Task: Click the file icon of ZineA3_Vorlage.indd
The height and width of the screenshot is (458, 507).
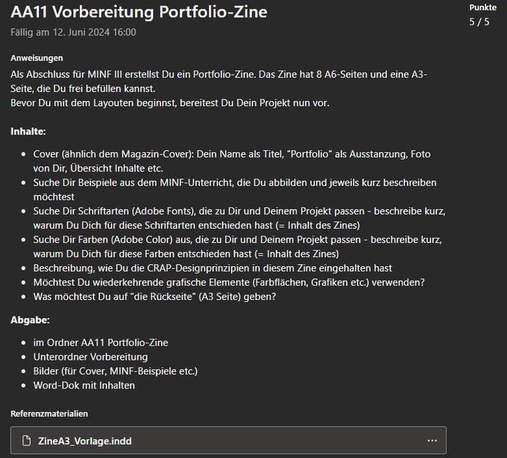Action: tap(27, 441)
